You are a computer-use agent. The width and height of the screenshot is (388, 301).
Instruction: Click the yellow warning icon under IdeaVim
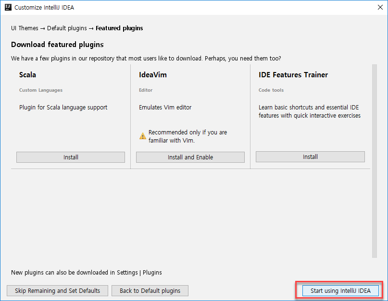tap(143, 136)
